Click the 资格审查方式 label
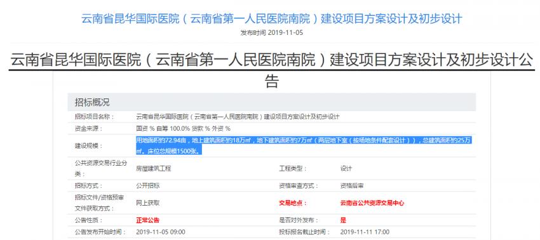This screenshot has height=240, width=540. [x=298, y=186]
